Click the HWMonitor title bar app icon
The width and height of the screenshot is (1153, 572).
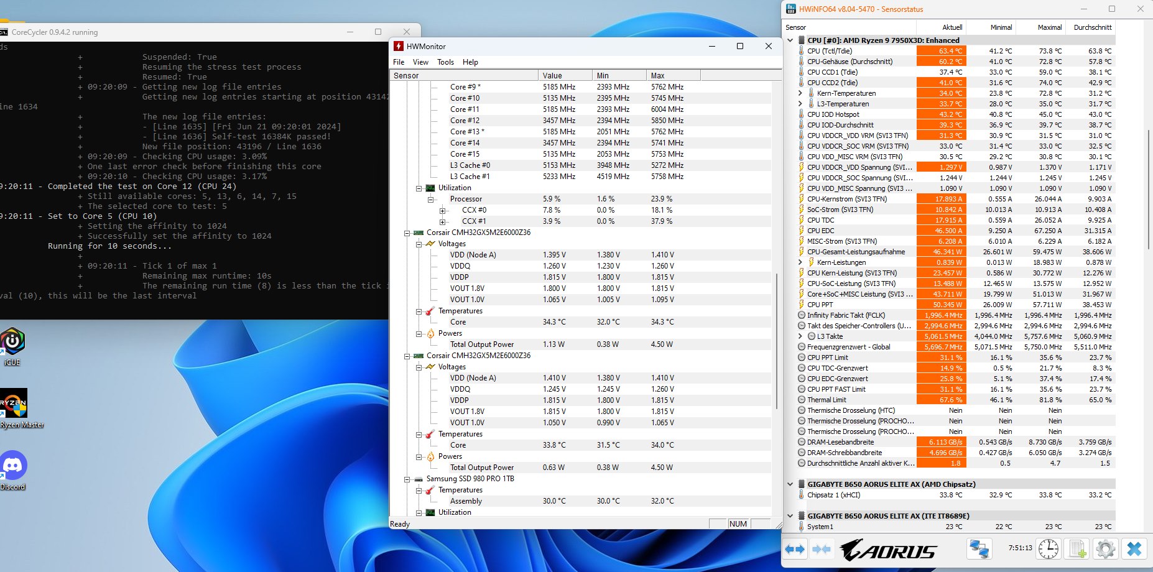[399, 46]
